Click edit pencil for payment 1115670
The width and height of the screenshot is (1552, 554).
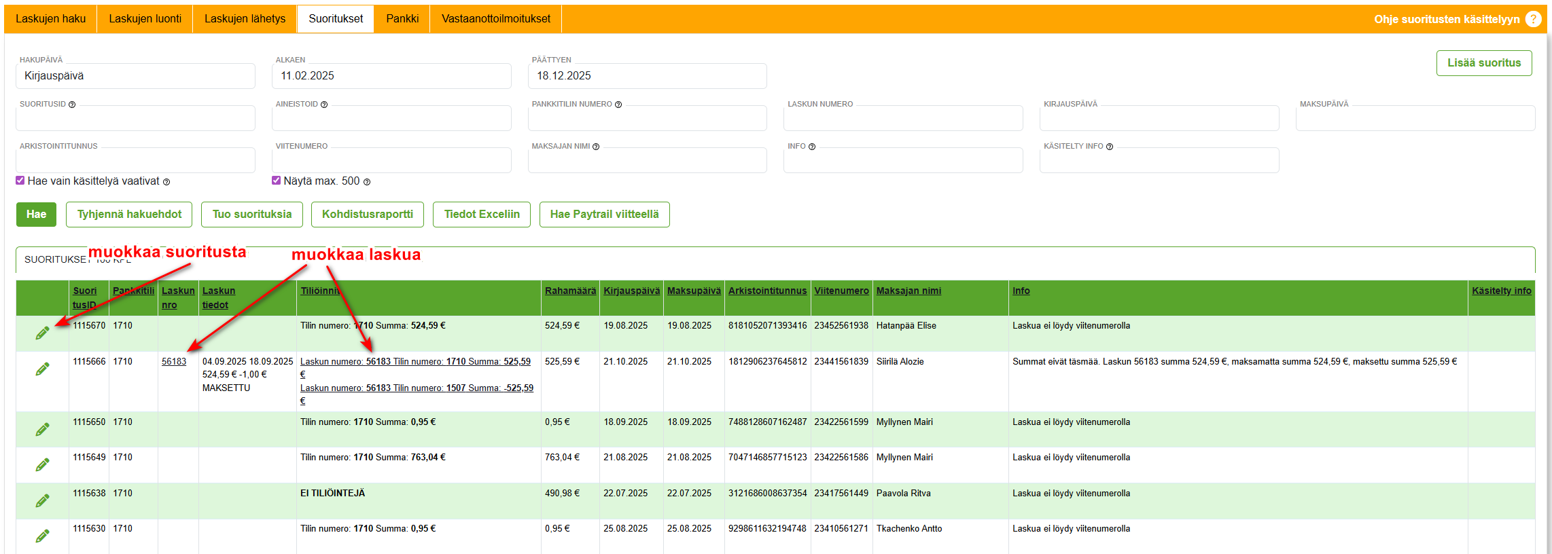tap(42, 333)
